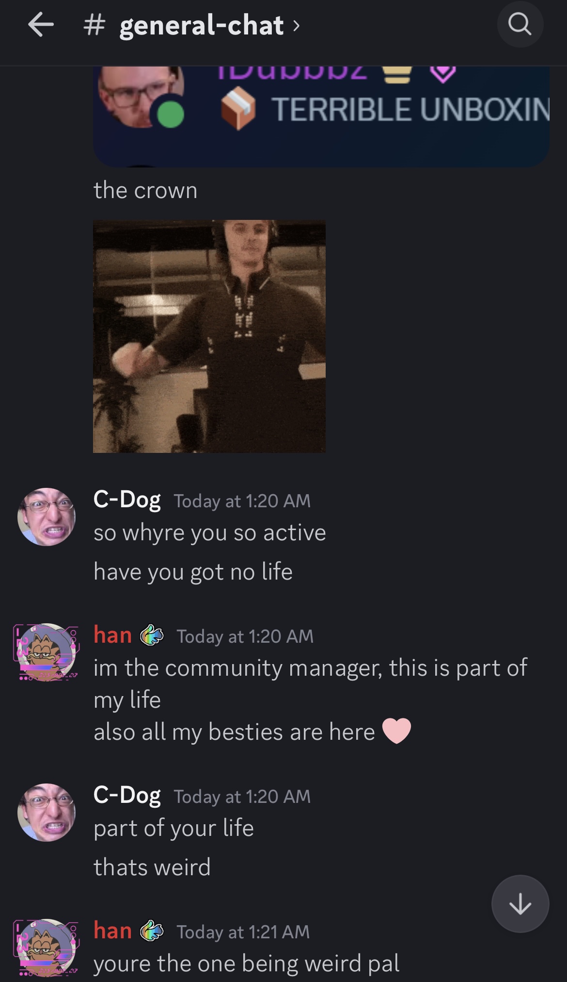Open the search magnifier icon
This screenshot has width=567, height=982.
pyautogui.click(x=520, y=24)
